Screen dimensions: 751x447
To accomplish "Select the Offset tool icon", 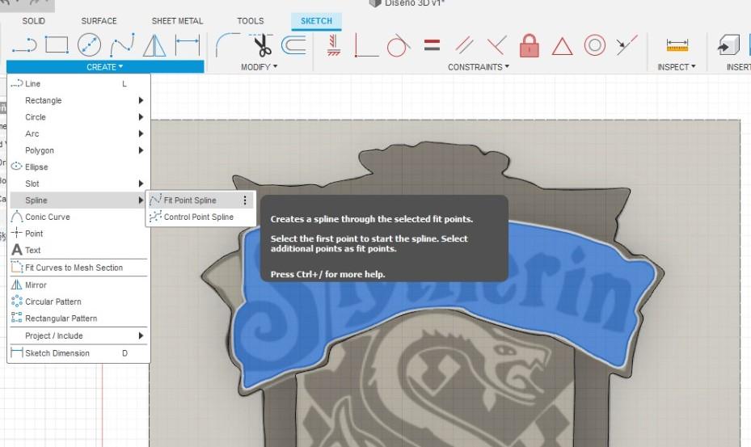I will pyautogui.click(x=293, y=45).
